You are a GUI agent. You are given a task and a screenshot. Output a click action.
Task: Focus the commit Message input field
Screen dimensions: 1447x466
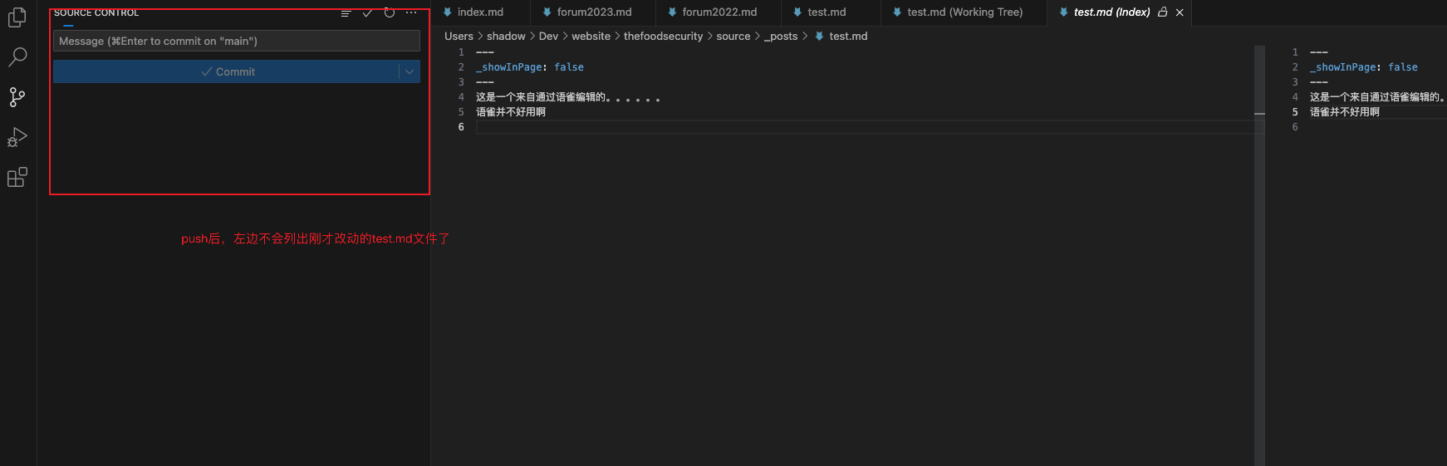pos(236,42)
